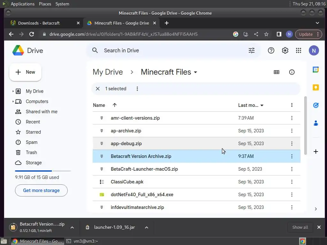This screenshot has height=245, width=327.
Task: Click Show all downloads
Action: click(300, 227)
